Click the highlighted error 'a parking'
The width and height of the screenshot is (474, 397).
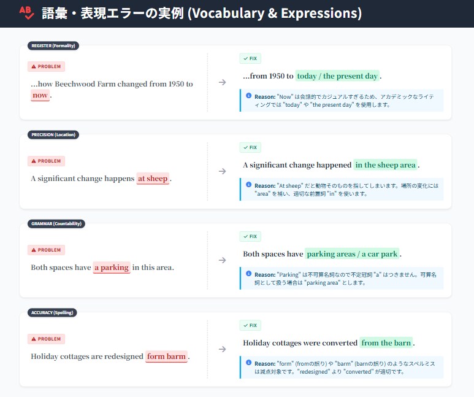coord(112,268)
